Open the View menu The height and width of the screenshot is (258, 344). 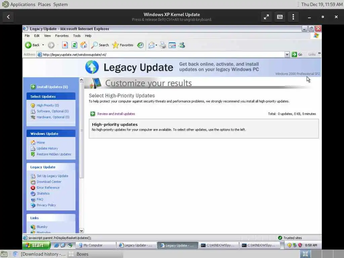[47, 36]
